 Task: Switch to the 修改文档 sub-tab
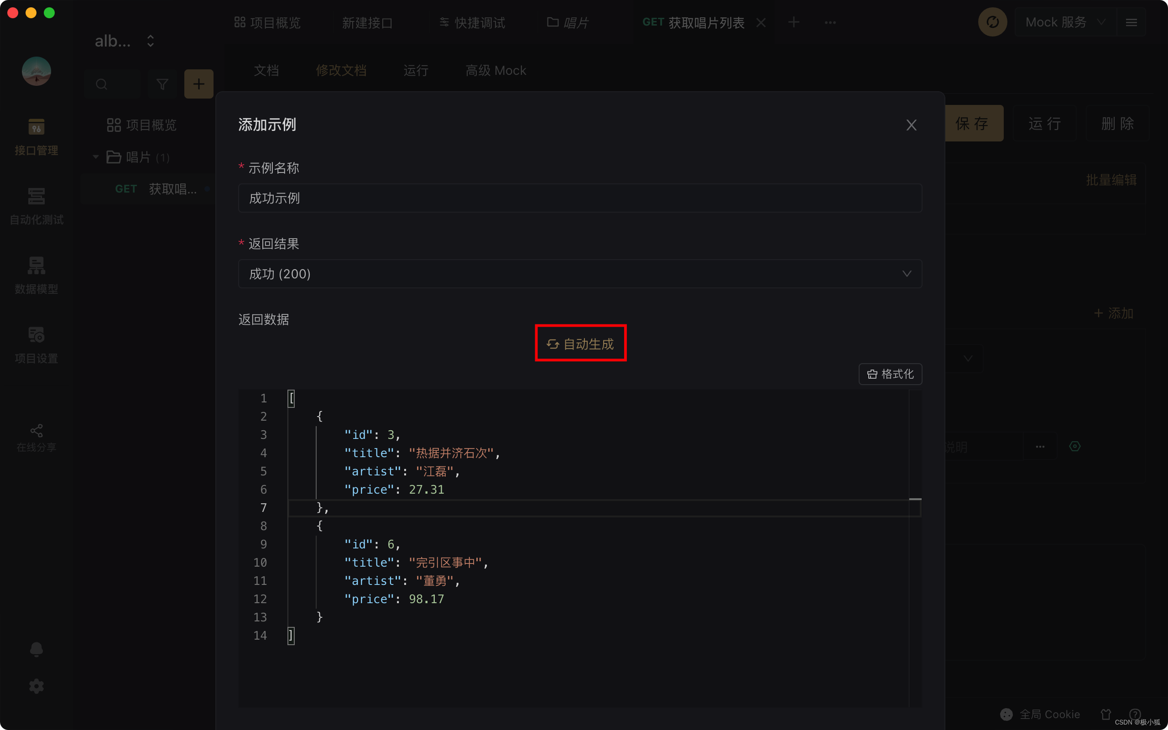[x=341, y=70]
